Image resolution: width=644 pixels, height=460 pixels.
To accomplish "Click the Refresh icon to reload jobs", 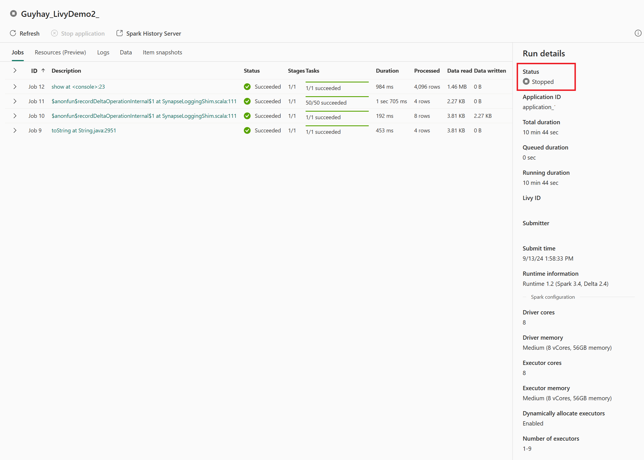I will [x=13, y=33].
